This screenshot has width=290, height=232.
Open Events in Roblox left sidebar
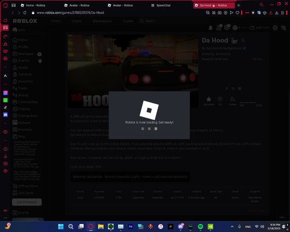pos(20,213)
